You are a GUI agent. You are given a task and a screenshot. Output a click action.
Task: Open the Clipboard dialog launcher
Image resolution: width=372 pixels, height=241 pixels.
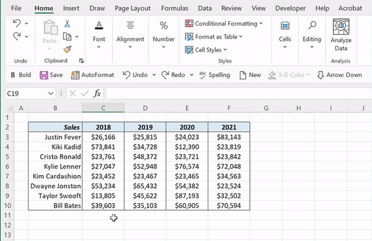[81, 61]
